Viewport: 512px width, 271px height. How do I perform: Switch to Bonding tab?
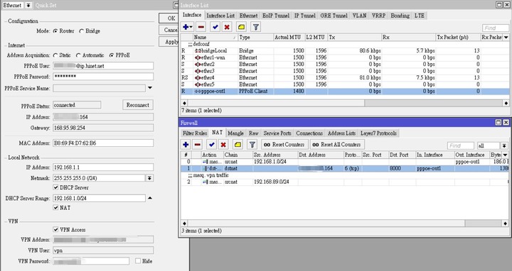pos(400,16)
